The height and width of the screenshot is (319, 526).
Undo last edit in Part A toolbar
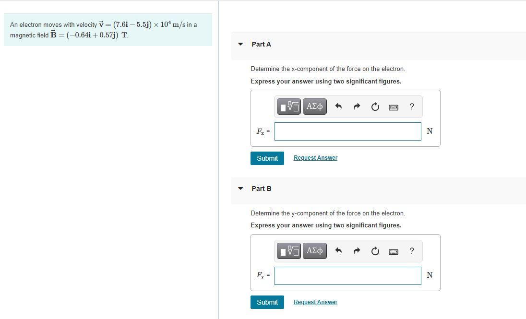coord(338,106)
